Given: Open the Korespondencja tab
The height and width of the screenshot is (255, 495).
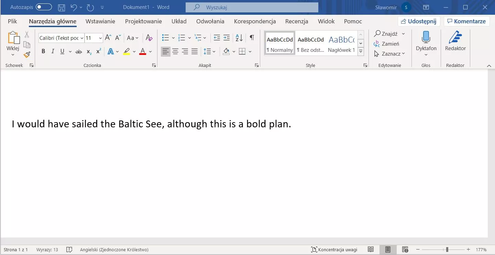Looking at the screenshot, I should coord(255,21).
